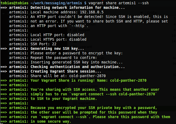Click the 'Checking authentication and authorization...' line

point(78,67)
